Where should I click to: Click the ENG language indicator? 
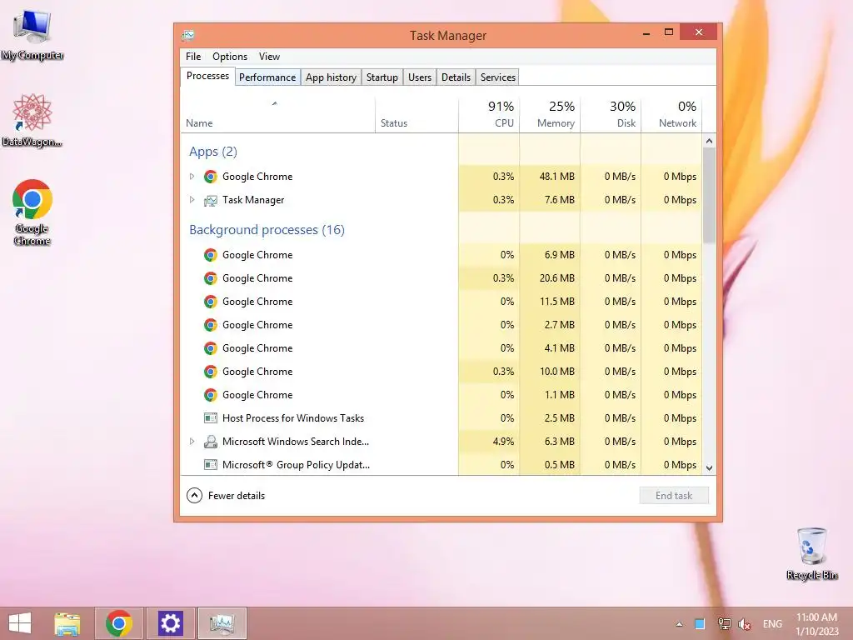pyautogui.click(x=772, y=623)
